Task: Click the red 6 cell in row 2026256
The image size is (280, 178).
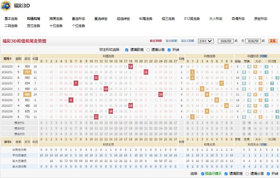Action: coord(71,100)
